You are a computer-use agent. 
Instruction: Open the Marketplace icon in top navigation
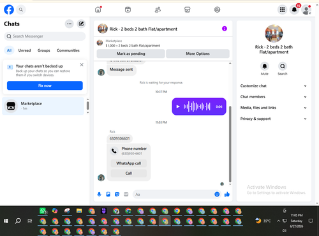pyautogui.click(x=188, y=10)
